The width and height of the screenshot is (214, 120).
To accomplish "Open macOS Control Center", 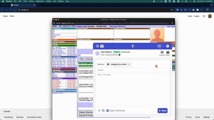I will click(x=194, y=1).
